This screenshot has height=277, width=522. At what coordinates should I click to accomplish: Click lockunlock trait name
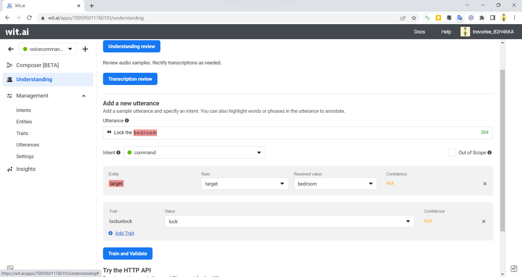click(121, 221)
